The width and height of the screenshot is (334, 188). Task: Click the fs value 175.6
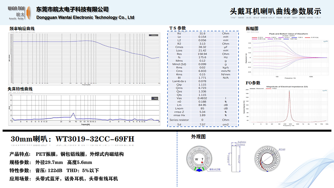202,57
